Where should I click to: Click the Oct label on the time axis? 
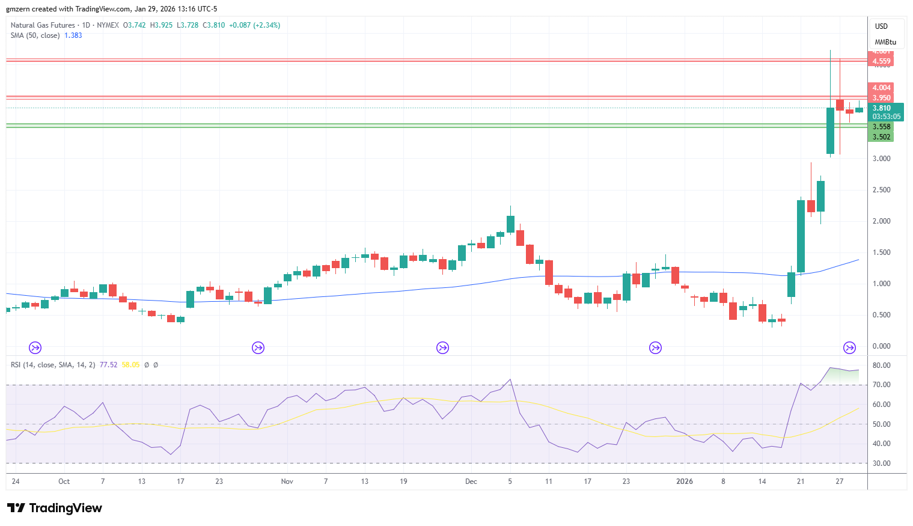(x=64, y=482)
